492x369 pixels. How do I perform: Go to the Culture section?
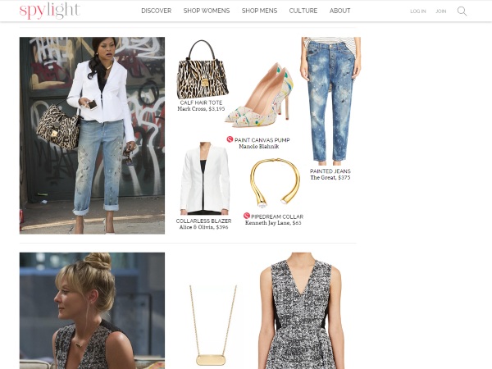point(303,11)
